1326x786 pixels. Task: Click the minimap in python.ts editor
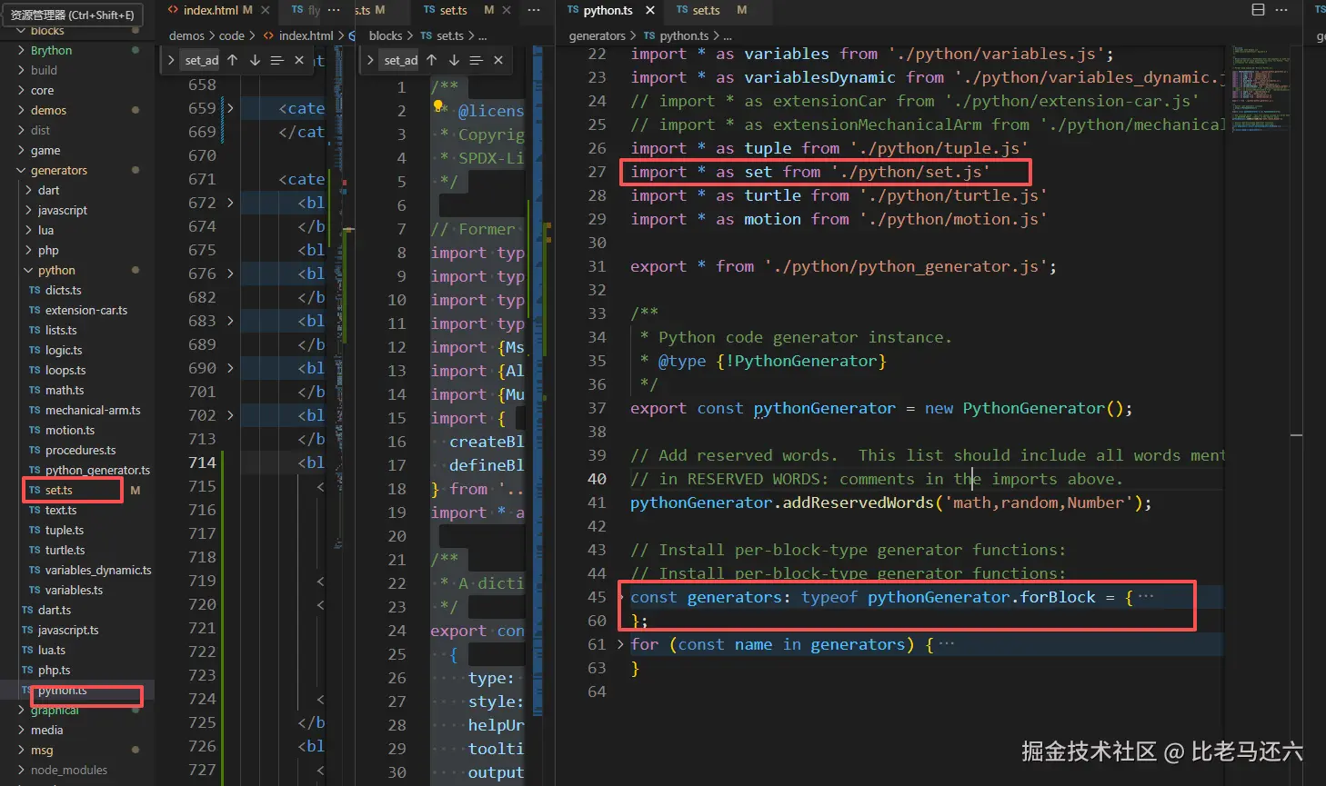[1260, 91]
